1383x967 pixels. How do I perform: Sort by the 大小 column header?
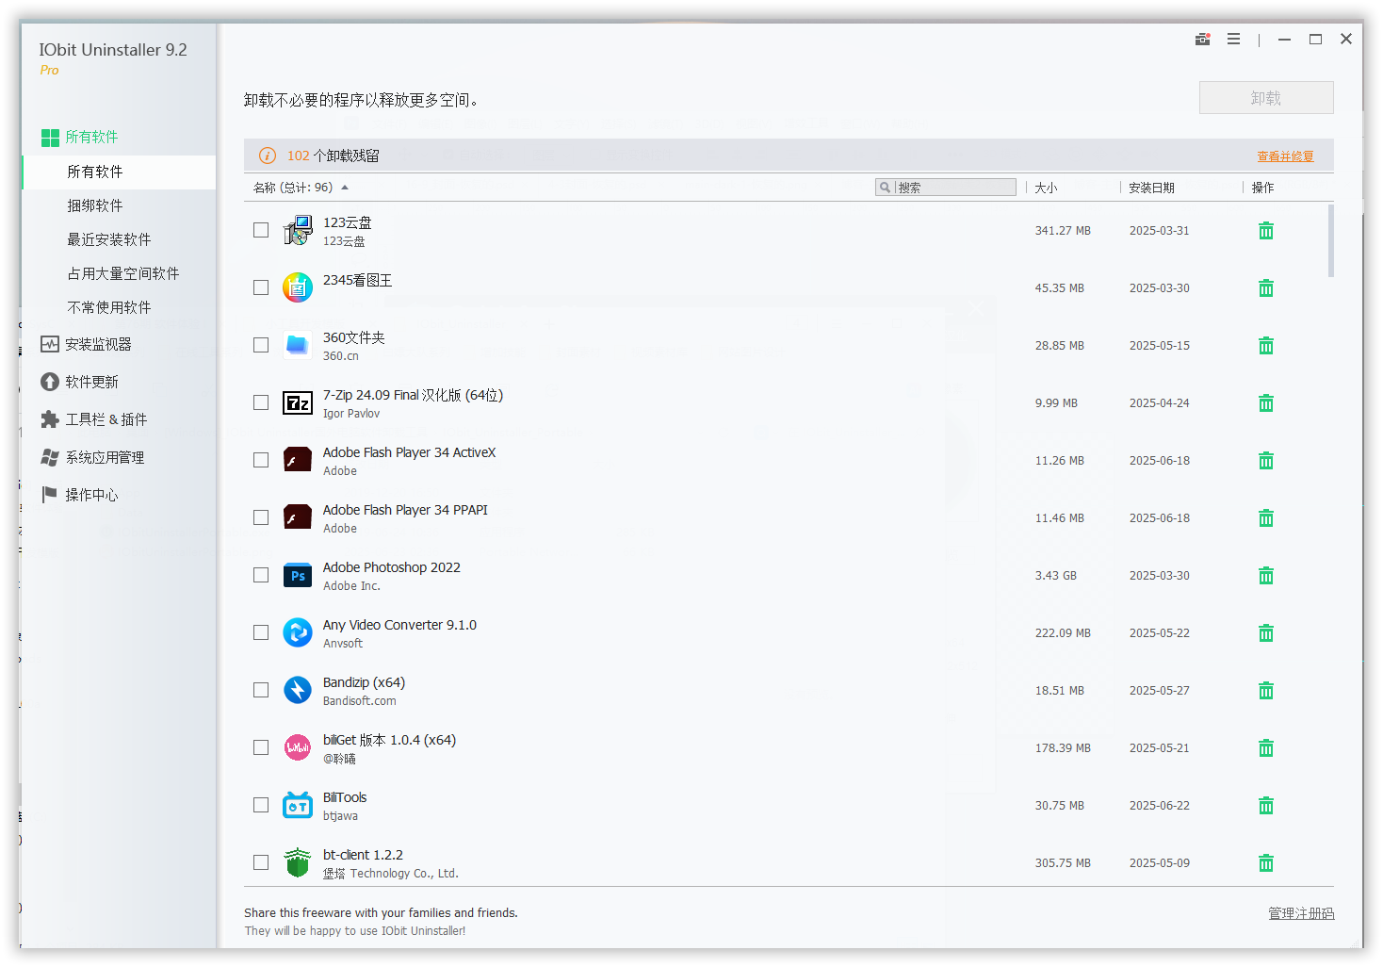coord(1046,188)
